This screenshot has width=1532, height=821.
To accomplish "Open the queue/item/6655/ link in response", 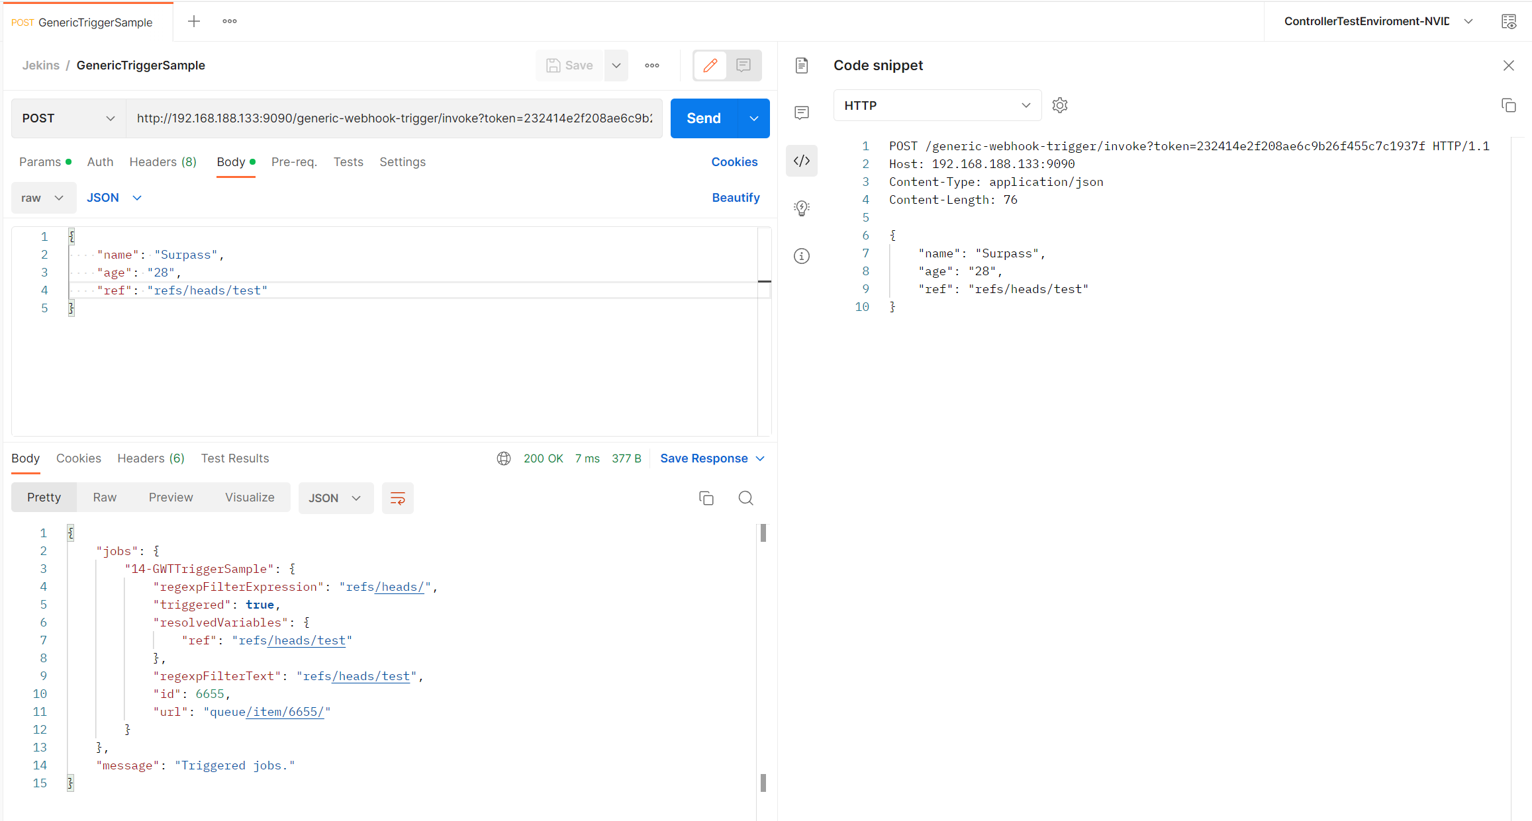I will [x=285, y=712].
